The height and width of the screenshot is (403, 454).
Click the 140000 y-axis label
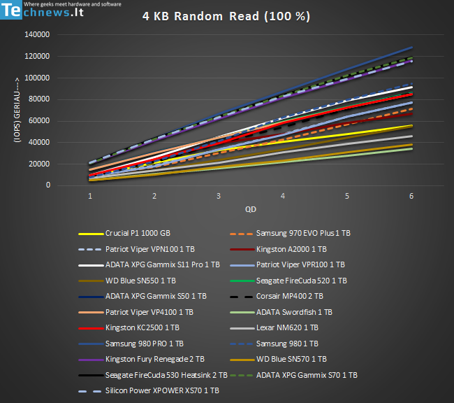pos(37,34)
